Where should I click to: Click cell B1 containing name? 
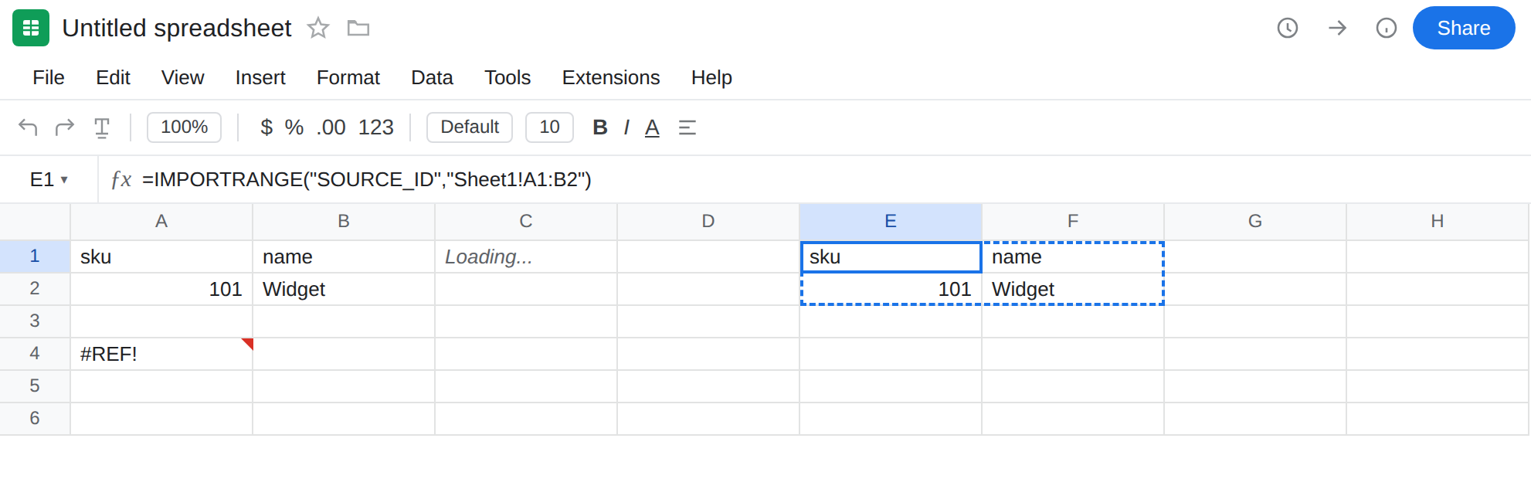344,256
